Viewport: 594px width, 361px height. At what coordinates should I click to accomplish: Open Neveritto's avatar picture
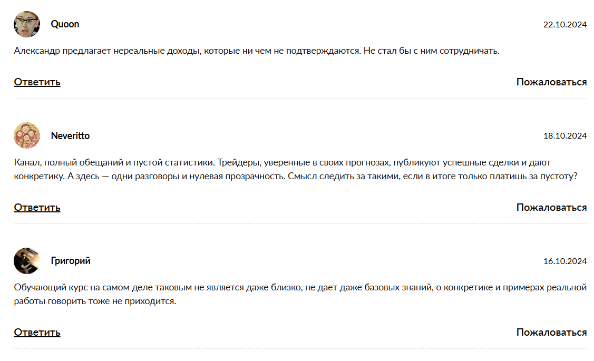[x=27, y=136]
